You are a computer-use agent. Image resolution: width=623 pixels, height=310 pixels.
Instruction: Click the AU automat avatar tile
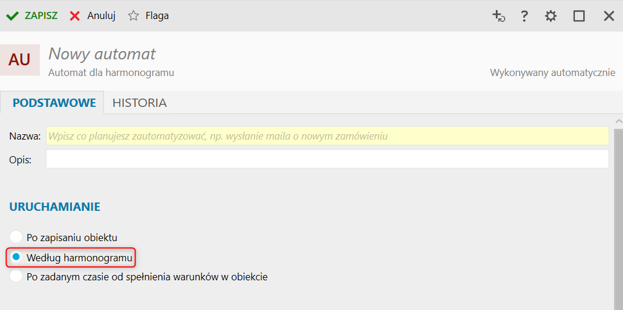click(20, 59)
